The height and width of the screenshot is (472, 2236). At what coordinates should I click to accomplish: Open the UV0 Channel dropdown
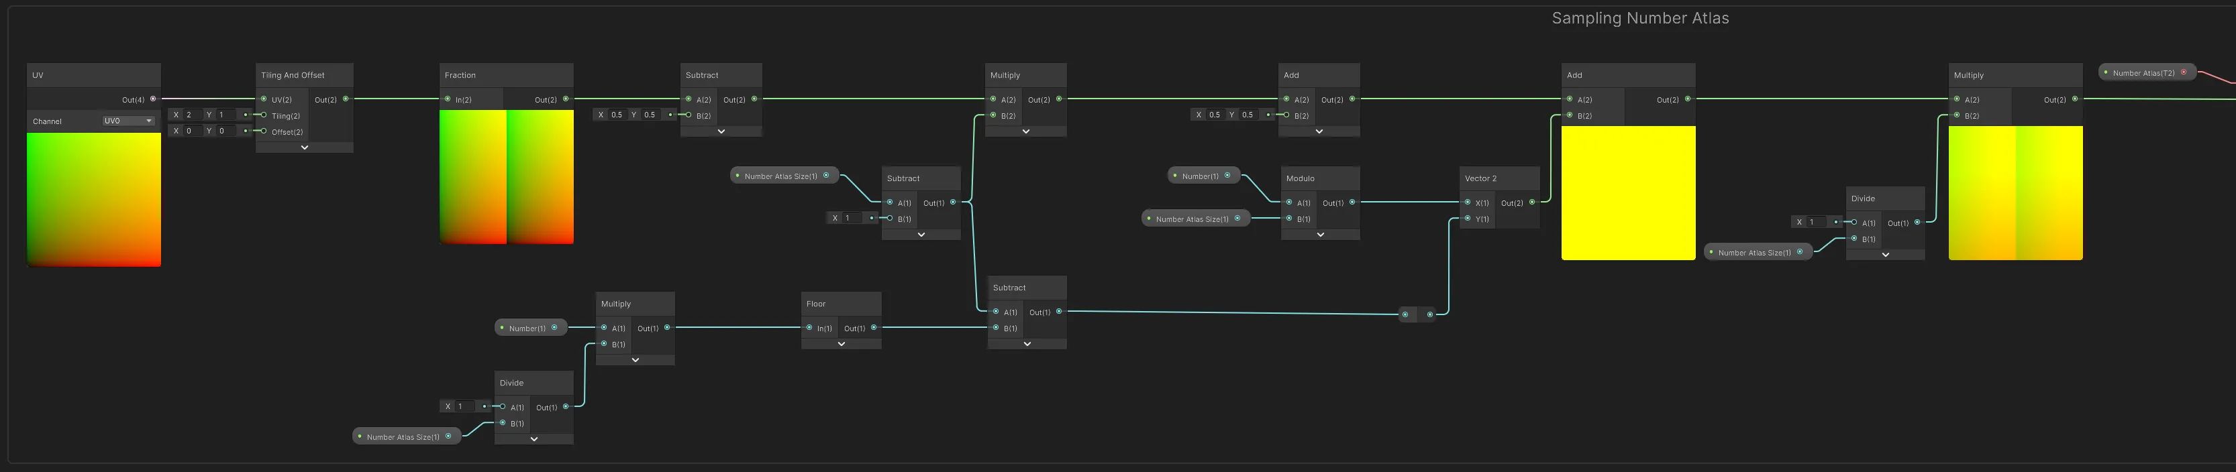pos(128,121)
